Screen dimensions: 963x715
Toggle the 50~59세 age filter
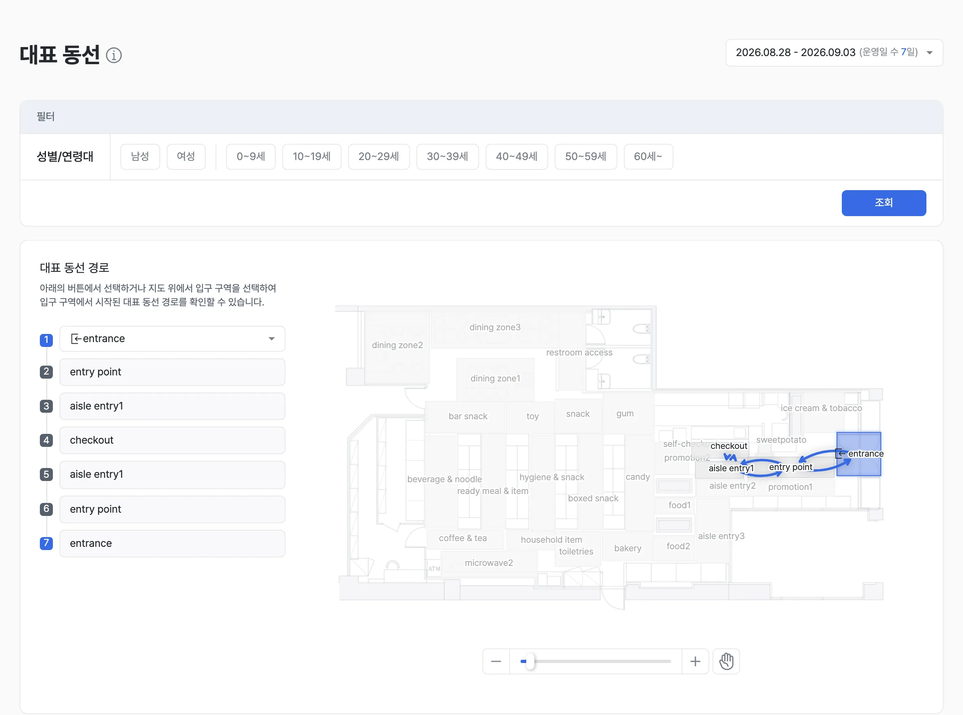[x=586, y=156]
